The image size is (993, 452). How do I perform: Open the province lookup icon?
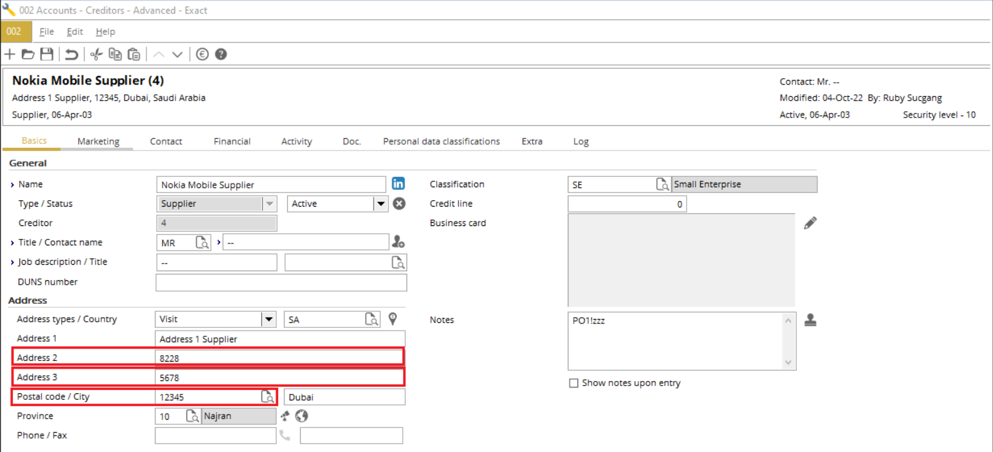193,416
